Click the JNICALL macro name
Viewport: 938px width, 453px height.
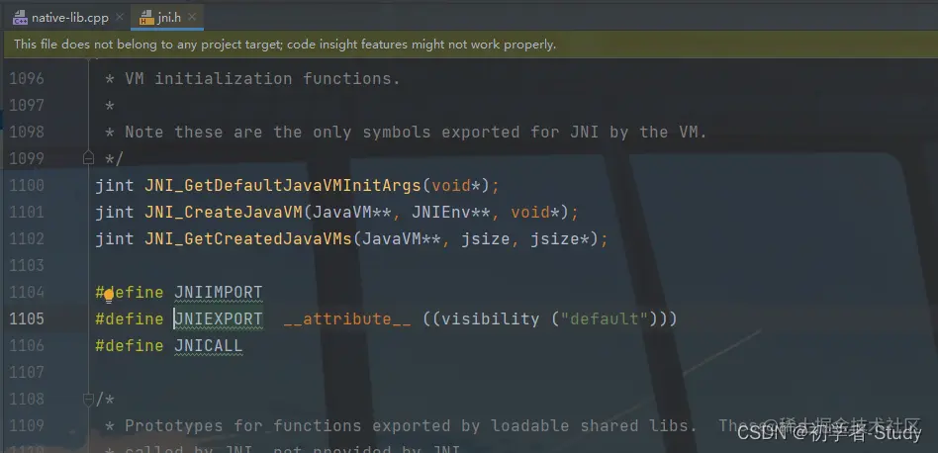click(x=208, y=346)
